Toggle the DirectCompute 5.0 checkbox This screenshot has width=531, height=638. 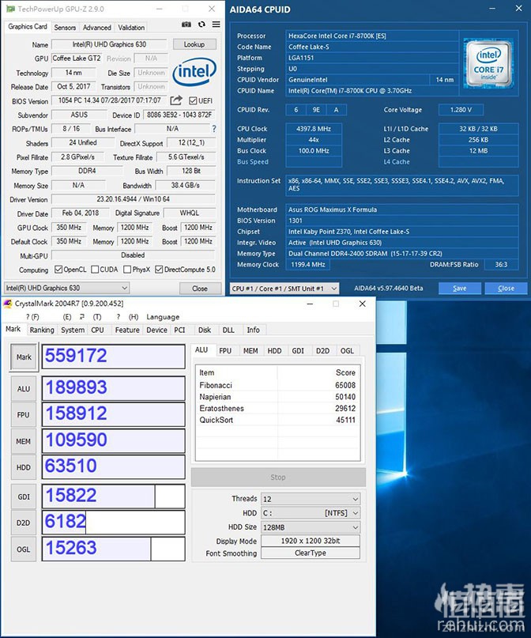159,270
